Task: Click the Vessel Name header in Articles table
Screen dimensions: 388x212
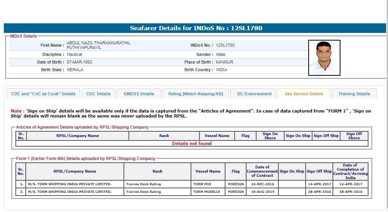Action: 217,136
